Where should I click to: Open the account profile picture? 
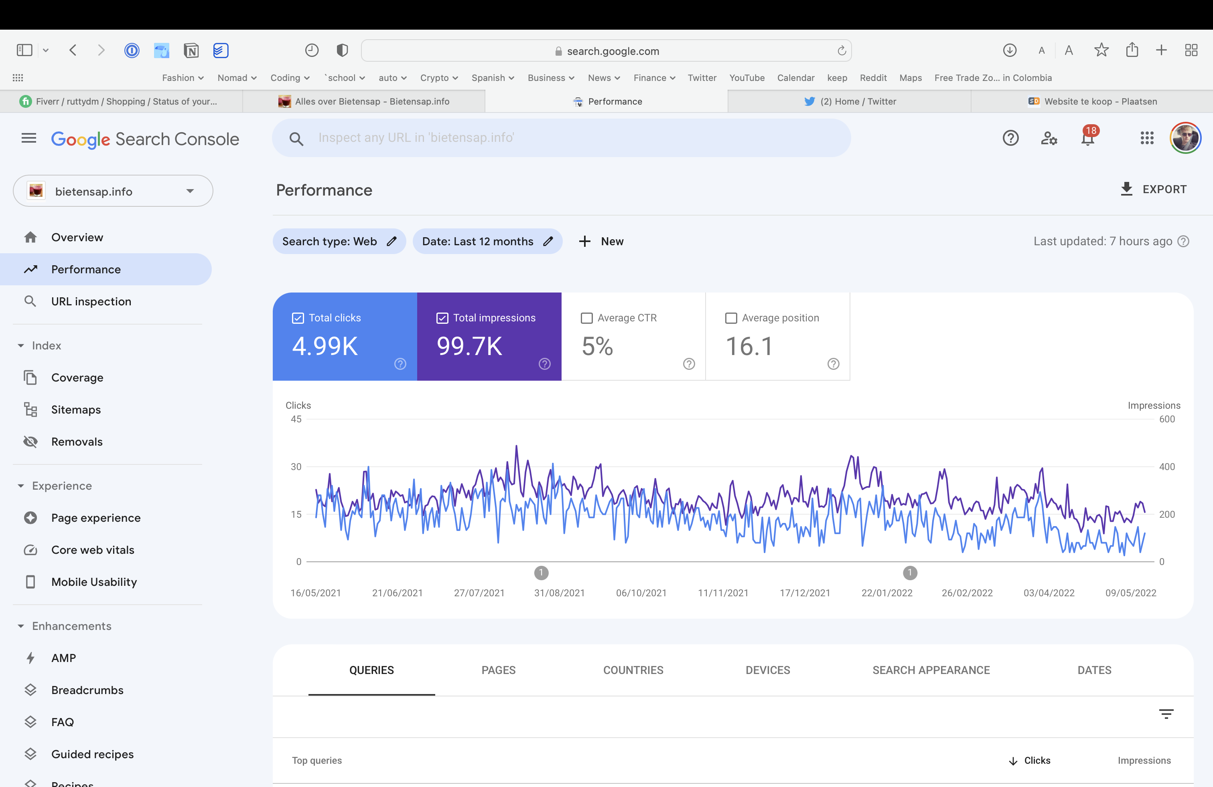[1185, 138]
